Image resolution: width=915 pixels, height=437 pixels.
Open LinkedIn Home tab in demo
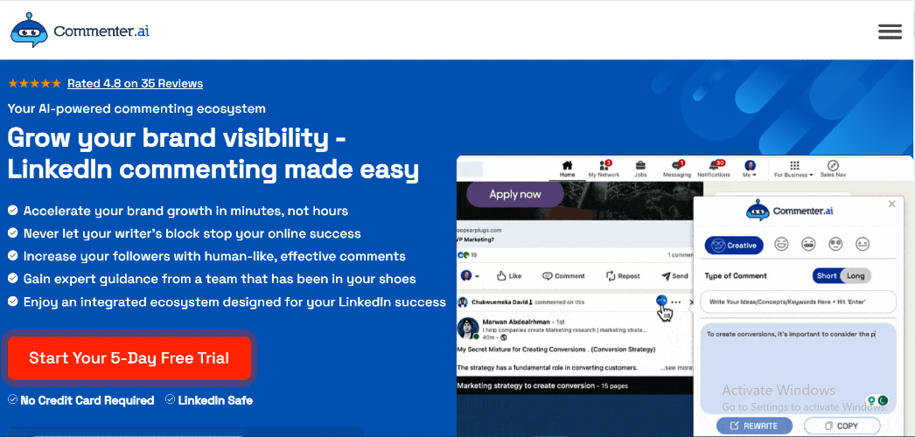click(567, 169)
